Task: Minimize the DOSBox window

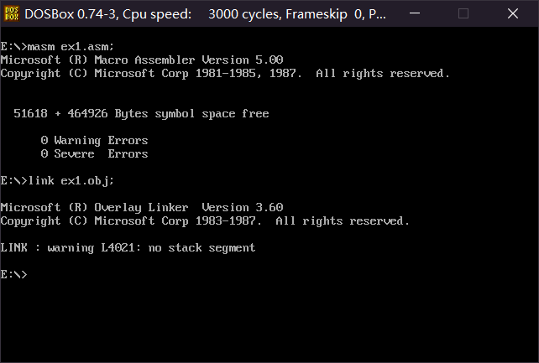Action: pyautogui.click(x=415, y=13)
